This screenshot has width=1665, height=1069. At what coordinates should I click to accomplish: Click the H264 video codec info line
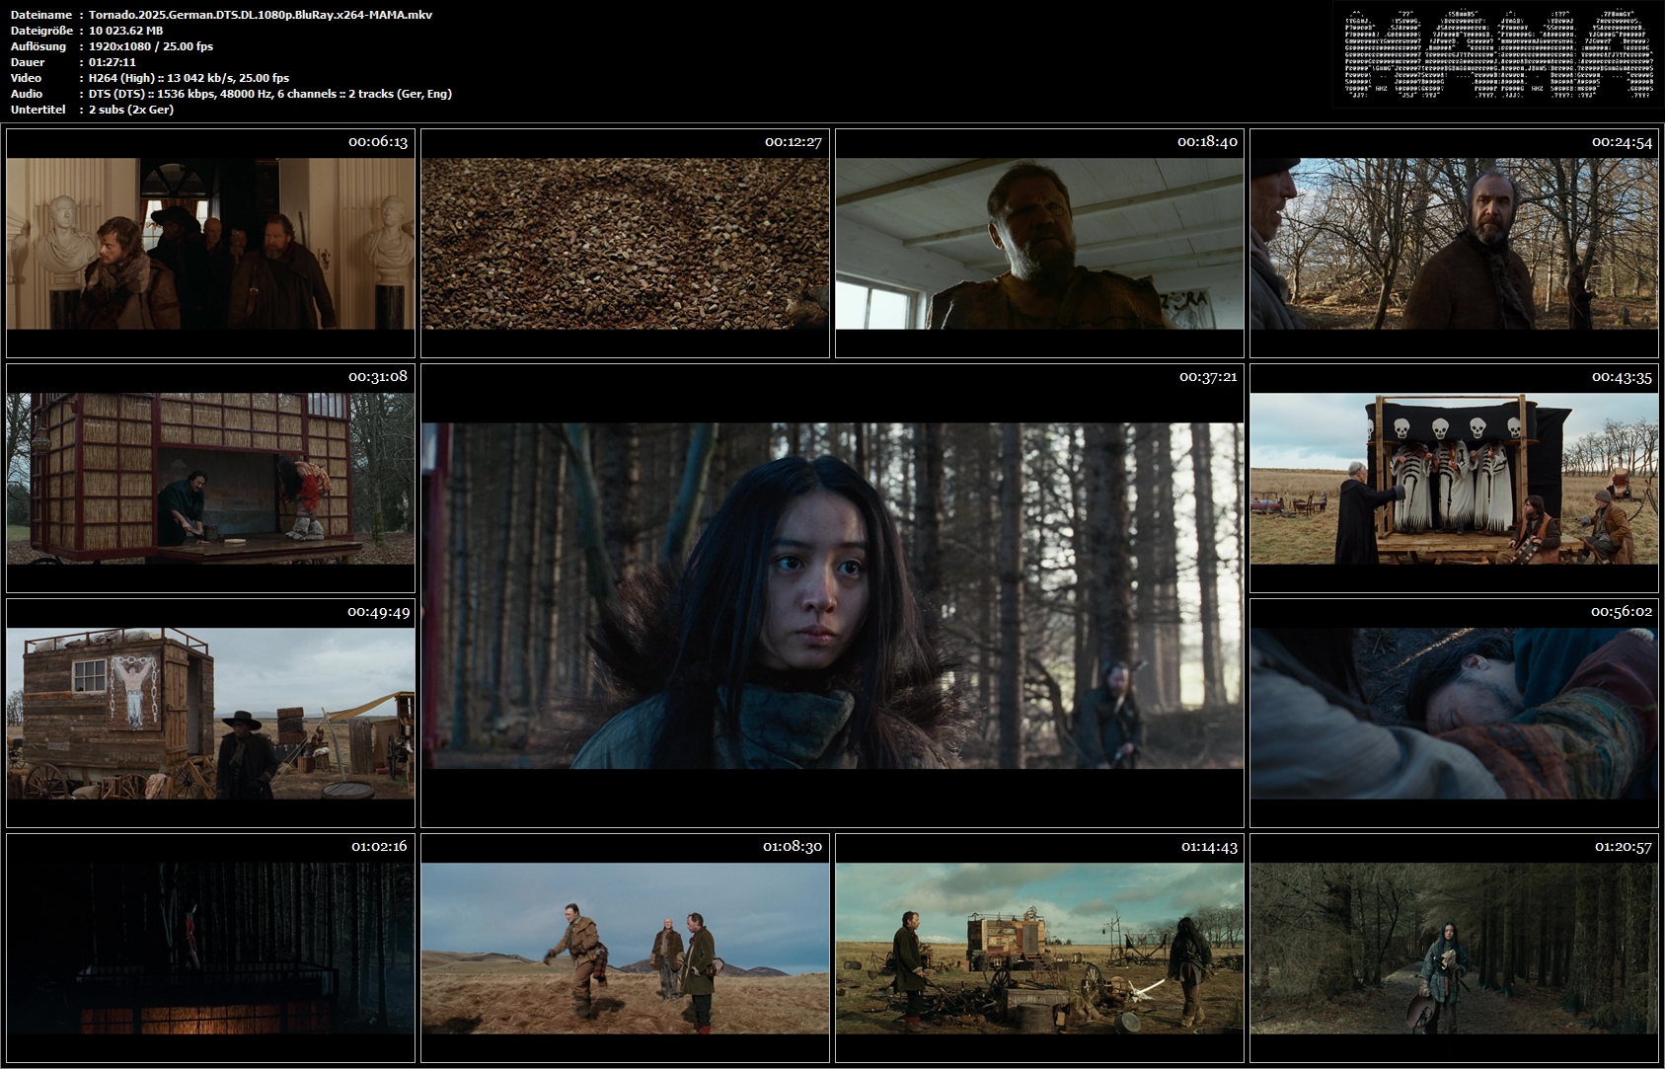coord(189,78)
